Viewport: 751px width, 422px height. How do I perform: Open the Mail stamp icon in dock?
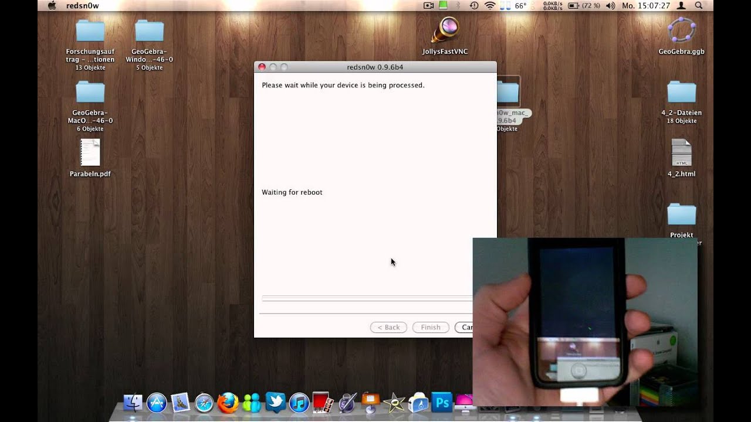point(180,403)
